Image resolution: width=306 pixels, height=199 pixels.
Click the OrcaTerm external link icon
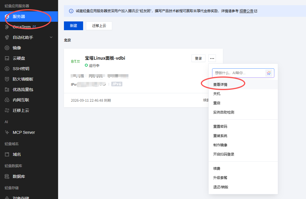point(34,27)
